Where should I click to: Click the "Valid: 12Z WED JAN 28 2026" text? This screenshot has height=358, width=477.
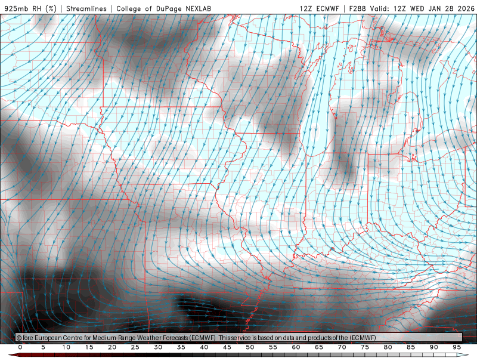(422, 8)
